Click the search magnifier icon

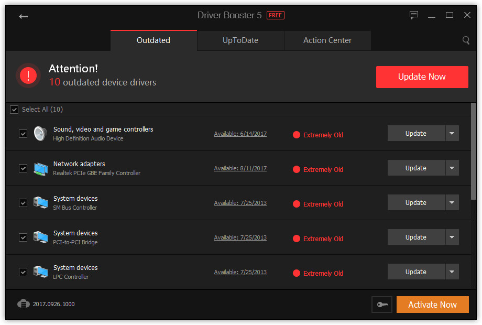[x=466, y=40]
